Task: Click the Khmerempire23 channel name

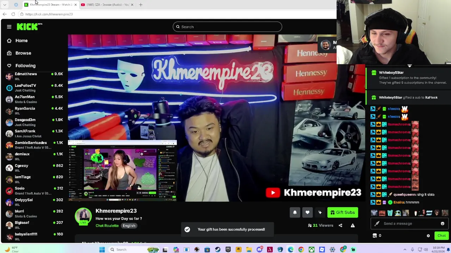Action: (116, 211)
